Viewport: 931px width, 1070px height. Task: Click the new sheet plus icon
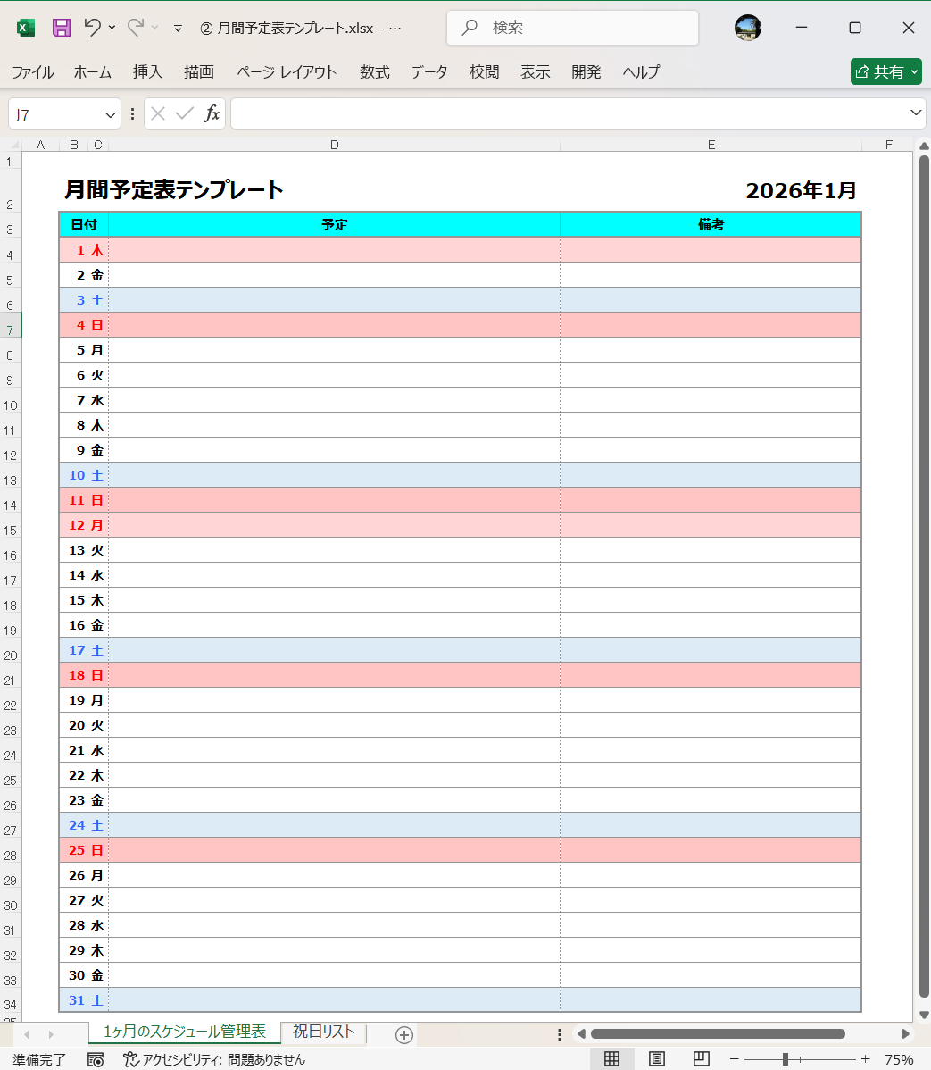(x=403, y=1033)
